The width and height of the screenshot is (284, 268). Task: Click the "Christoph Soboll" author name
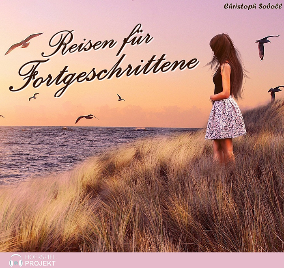(253, 6)
